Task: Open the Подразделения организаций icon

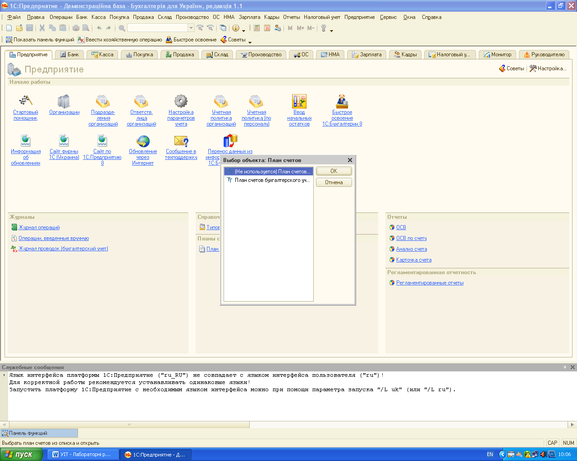Action: (x=103, y=100)
